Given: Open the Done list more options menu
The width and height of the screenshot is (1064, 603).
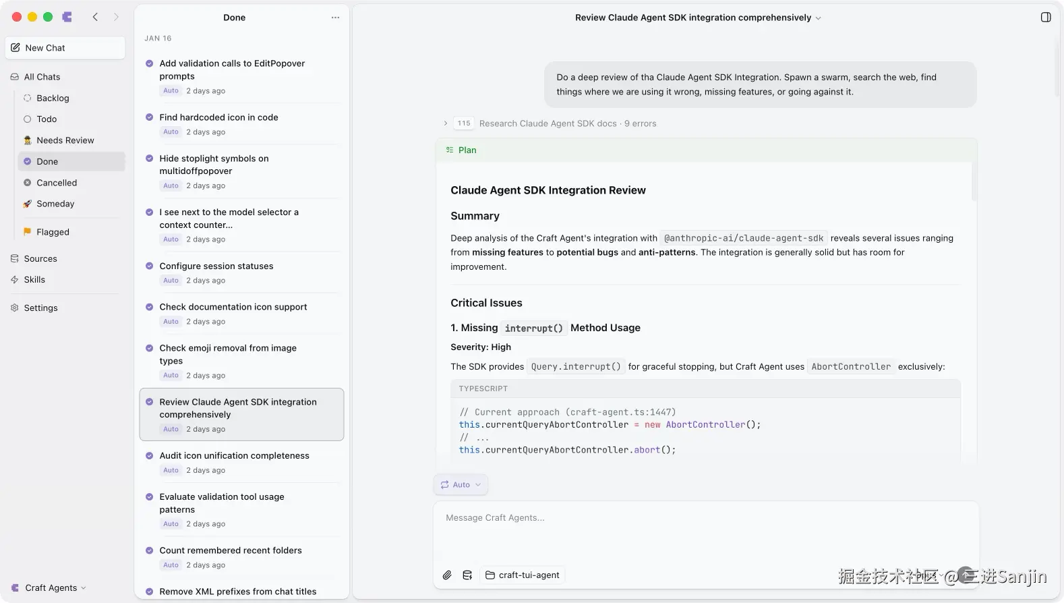Looking at the screenshot, I should point(335,18).
